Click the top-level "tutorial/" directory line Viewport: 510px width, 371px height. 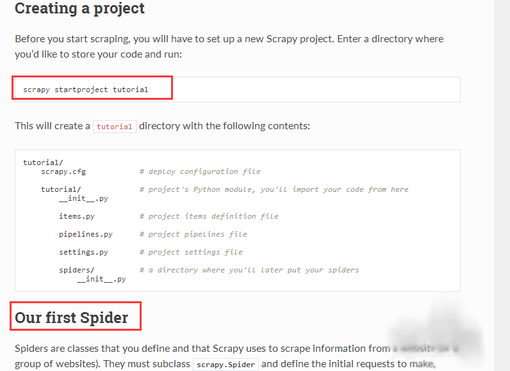43,162
